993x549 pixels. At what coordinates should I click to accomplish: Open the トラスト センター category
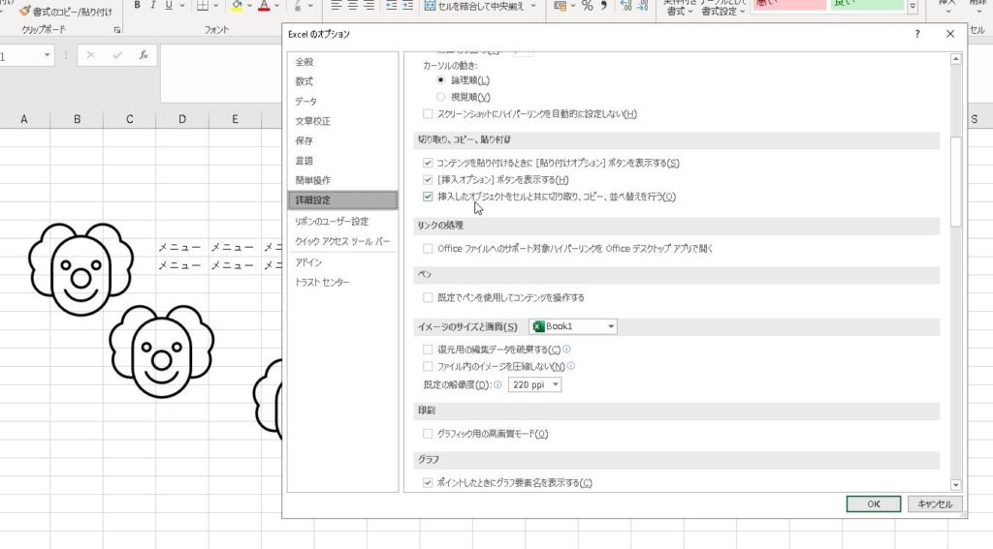[x=322, y=282]
